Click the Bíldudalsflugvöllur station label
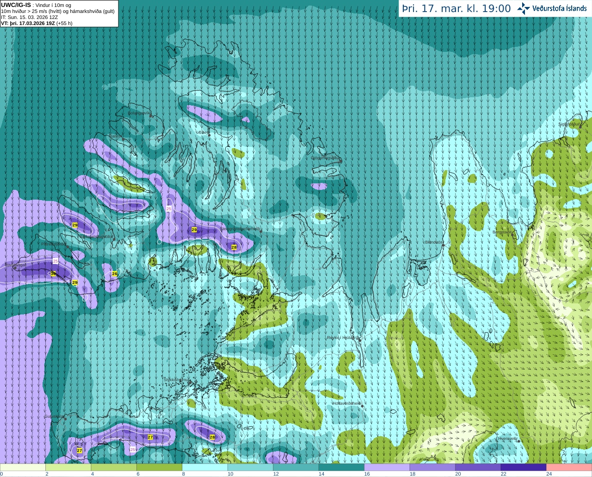The image size is (592, 477). 96,236
